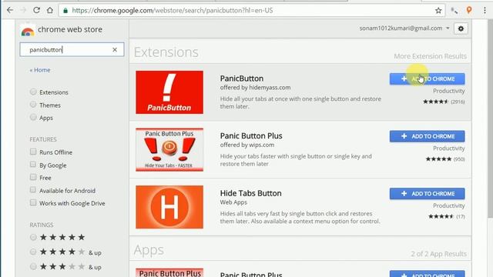The height and width of the screenshot is (277, 493).
Task: Click the chrome web store title text
Action: tap(70, 29)
